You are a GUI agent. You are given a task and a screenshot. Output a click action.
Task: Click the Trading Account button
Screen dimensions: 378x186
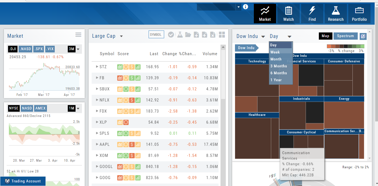click(23, 181)
